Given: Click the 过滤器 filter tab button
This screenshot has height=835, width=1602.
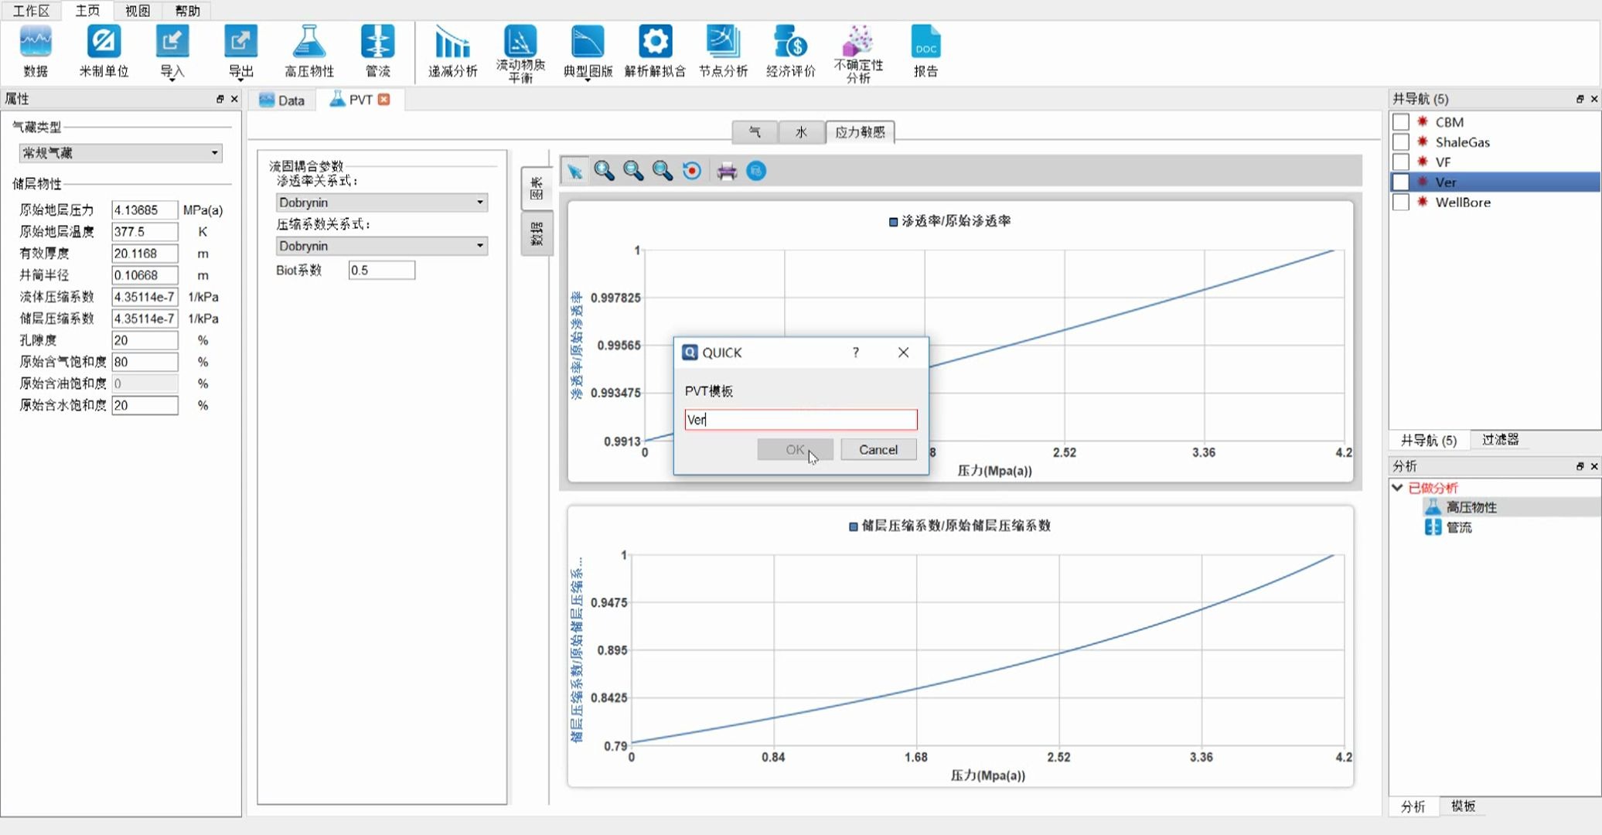Looking at the screenshot, I should pos(1500,440).
